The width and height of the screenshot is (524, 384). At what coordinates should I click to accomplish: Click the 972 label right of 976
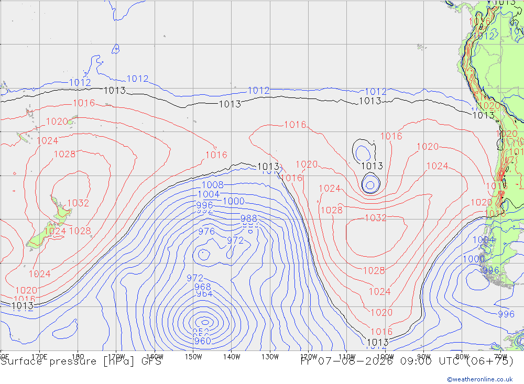[235, 240]
